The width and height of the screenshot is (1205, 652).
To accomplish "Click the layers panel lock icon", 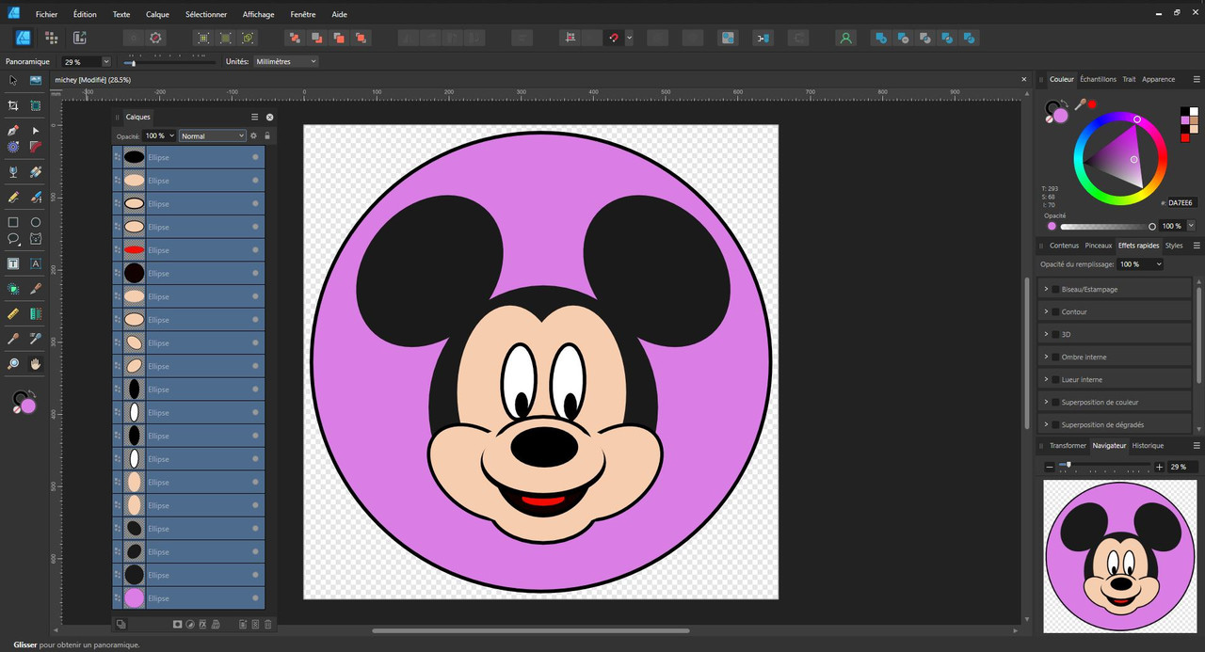I will pos(267,135).
